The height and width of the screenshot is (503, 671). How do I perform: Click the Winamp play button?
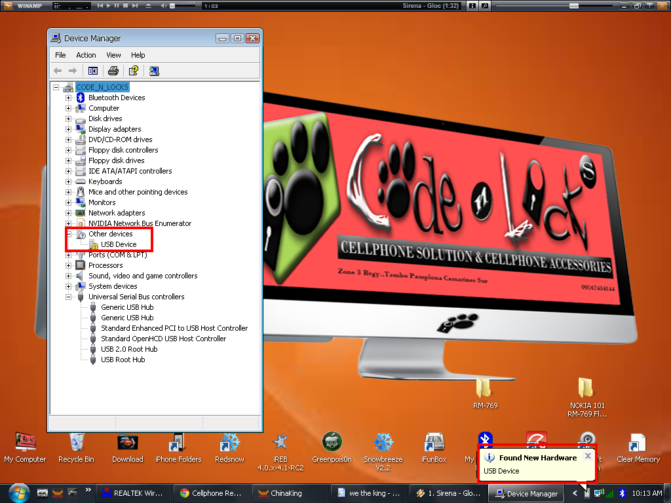click(x=108, y=5)
